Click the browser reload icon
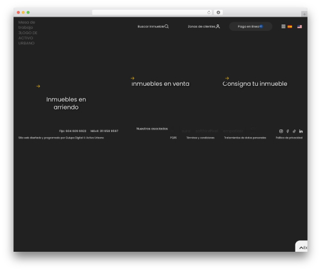 pyautogui.click(x=209, y=13)
